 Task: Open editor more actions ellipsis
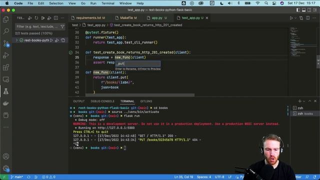(x=314, y=18)
